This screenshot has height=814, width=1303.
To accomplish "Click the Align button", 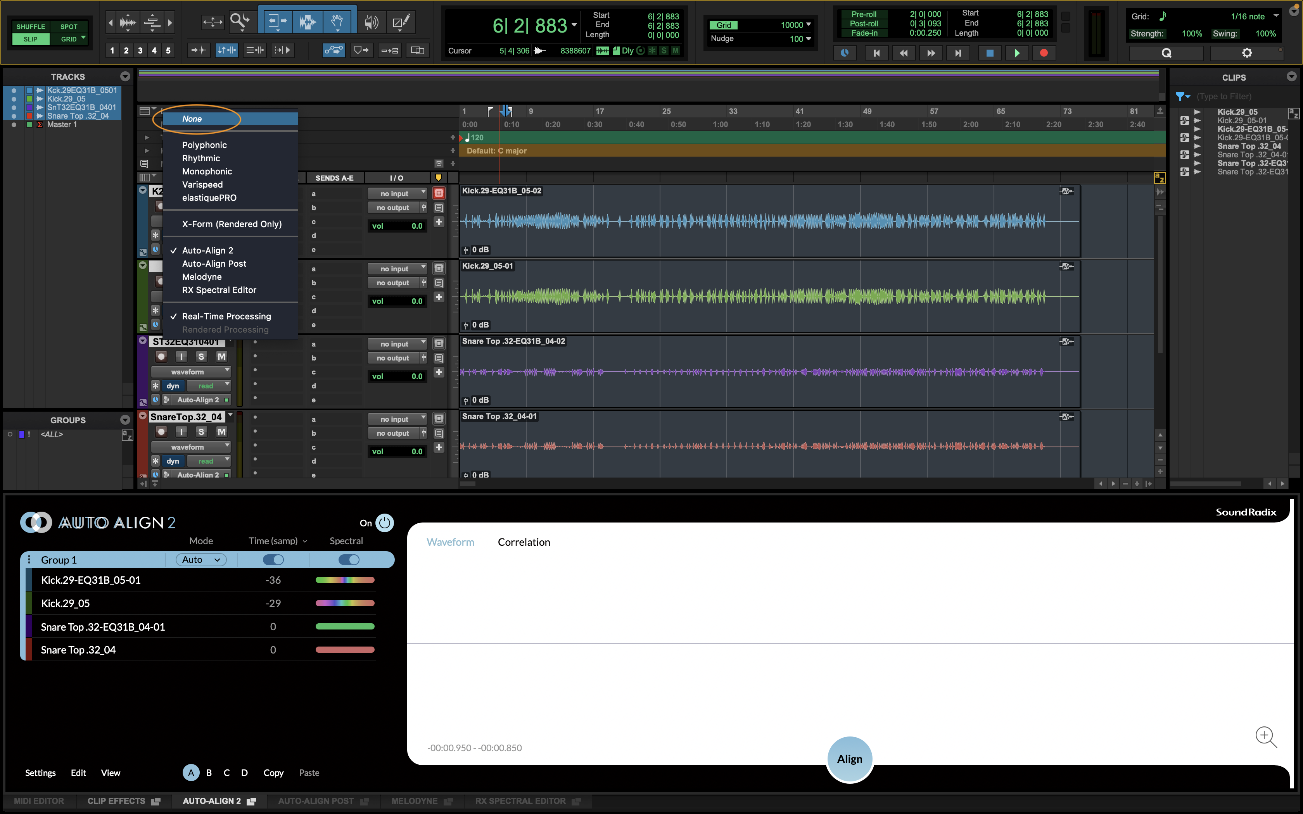I will 849,759.
